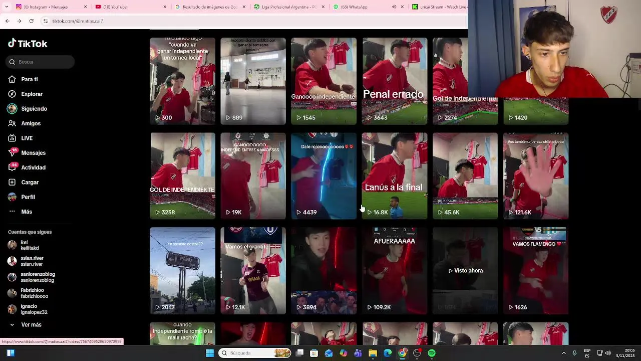Screen dimensions: 641x361
Task: Click the Windows taskbar Búsqueda box
Action: (255, 353)
